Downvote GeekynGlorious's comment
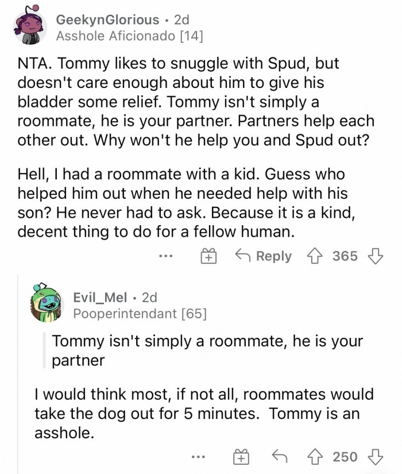 tap(374, 256)
